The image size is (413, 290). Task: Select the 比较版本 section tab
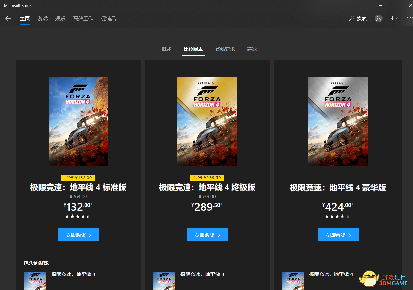pyautogui.click(x=193, y=49)
